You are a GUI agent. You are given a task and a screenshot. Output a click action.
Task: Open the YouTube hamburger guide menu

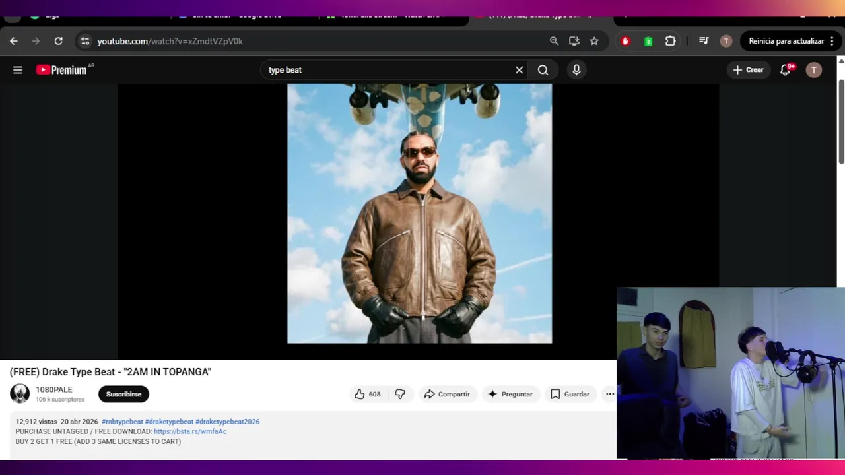18,70
